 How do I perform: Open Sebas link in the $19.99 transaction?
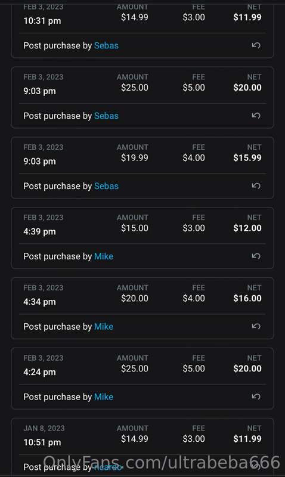106,186
